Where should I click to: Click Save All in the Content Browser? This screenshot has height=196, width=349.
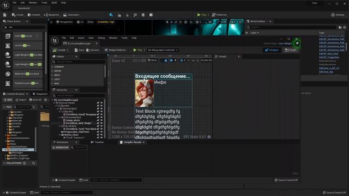(35, 100)
